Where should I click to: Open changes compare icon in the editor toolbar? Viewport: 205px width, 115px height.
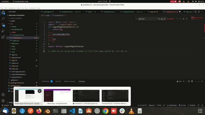point(195,12)
